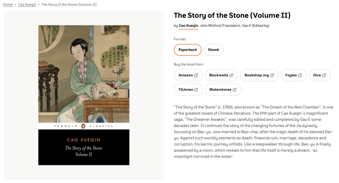339x183 pixels.
Task: Click the external link icon beside Bookshop.org
Action: [x=272, y=75]
